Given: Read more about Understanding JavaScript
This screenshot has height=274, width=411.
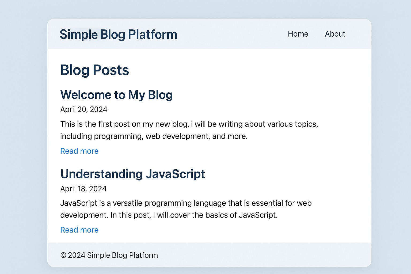Looking at the screenshot, I should click(79, 230).
